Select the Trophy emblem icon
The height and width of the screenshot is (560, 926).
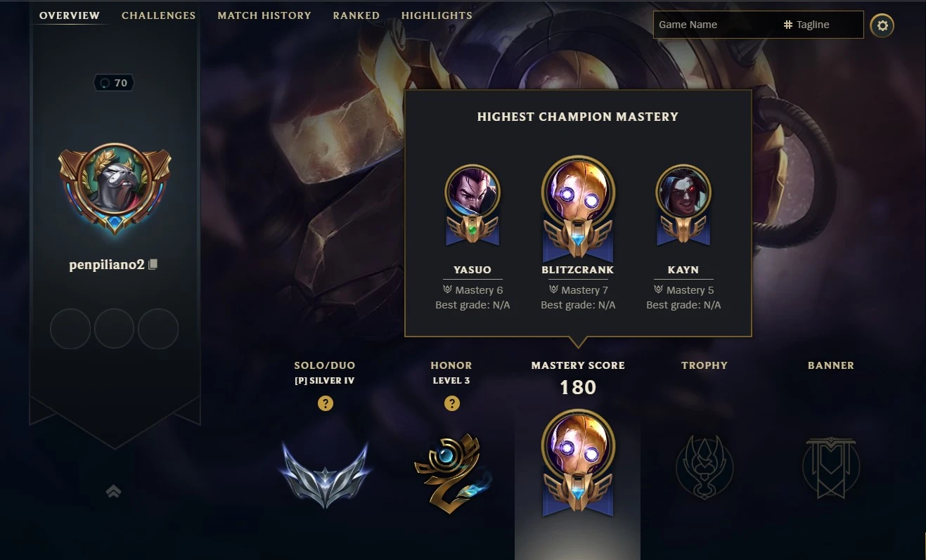tap(705, 466)
